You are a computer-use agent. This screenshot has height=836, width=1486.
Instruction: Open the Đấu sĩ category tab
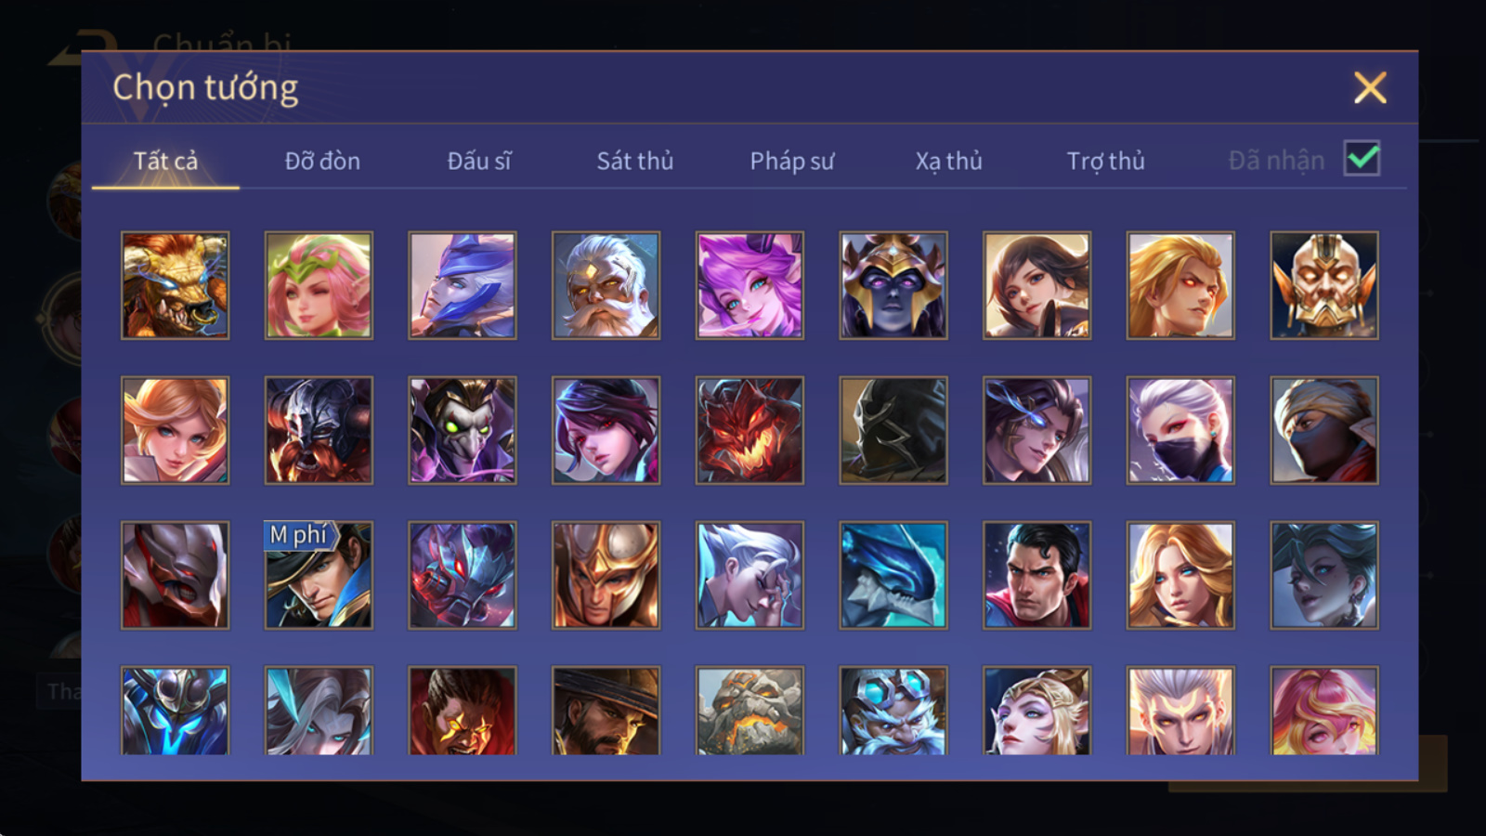(479, 161)
